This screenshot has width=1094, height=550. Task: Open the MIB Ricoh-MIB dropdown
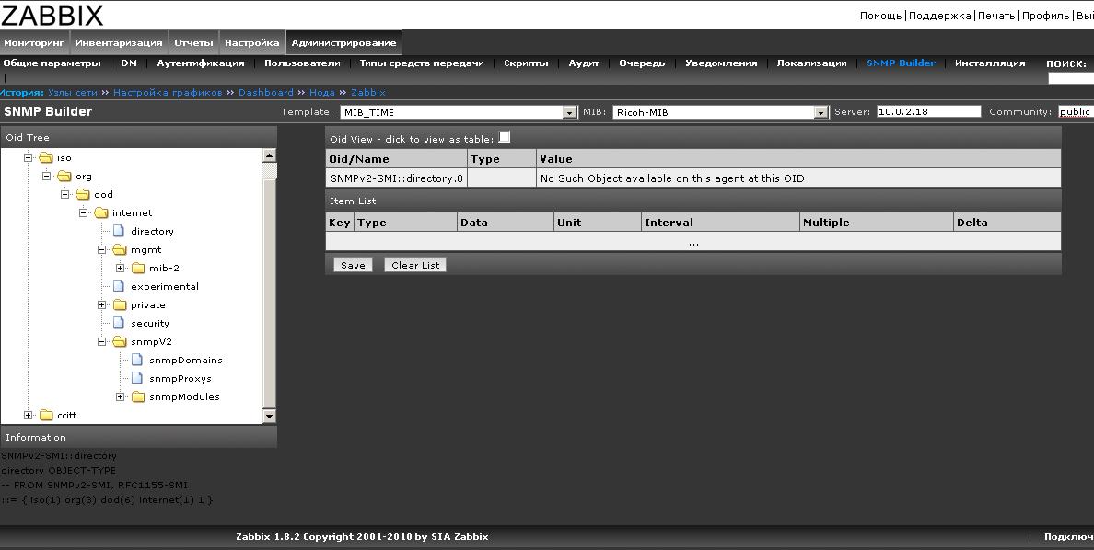(x=720, y=112)
